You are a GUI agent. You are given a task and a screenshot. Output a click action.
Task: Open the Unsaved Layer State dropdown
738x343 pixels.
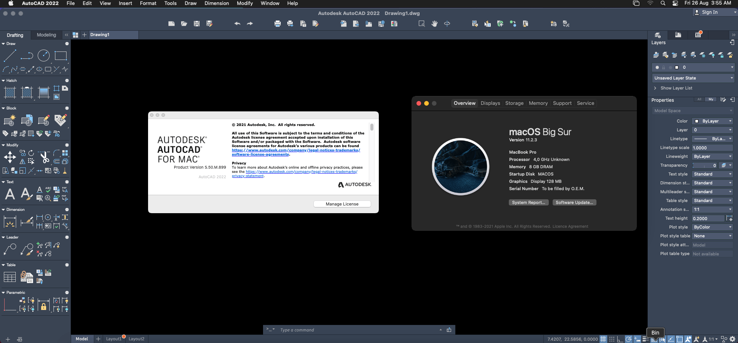(693, 78)
